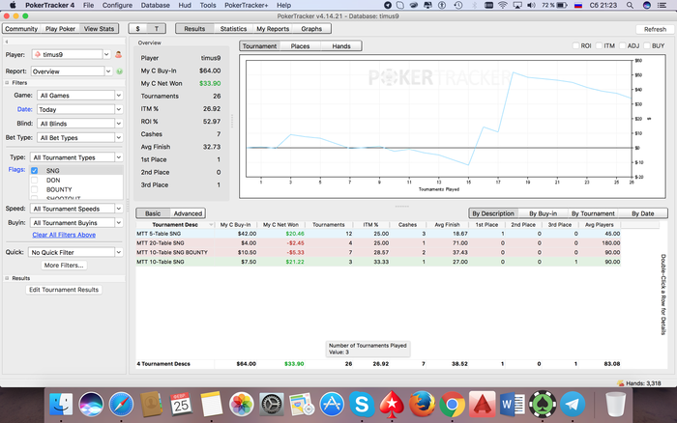
Task: Check the DON flag checkbox
Action: click(35, 181)
